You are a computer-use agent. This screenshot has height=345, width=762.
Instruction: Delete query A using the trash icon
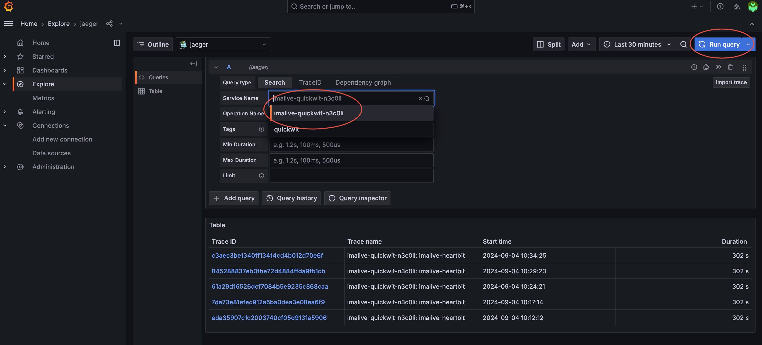(x=730, y=67)
